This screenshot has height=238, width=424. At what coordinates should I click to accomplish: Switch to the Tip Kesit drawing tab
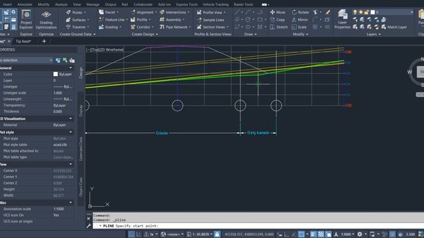click(x=23, y=41)
